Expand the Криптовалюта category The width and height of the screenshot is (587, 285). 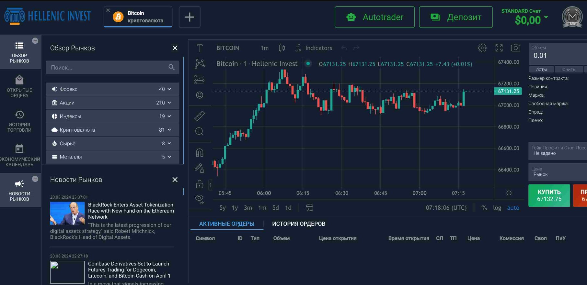[x=112, y=130]
